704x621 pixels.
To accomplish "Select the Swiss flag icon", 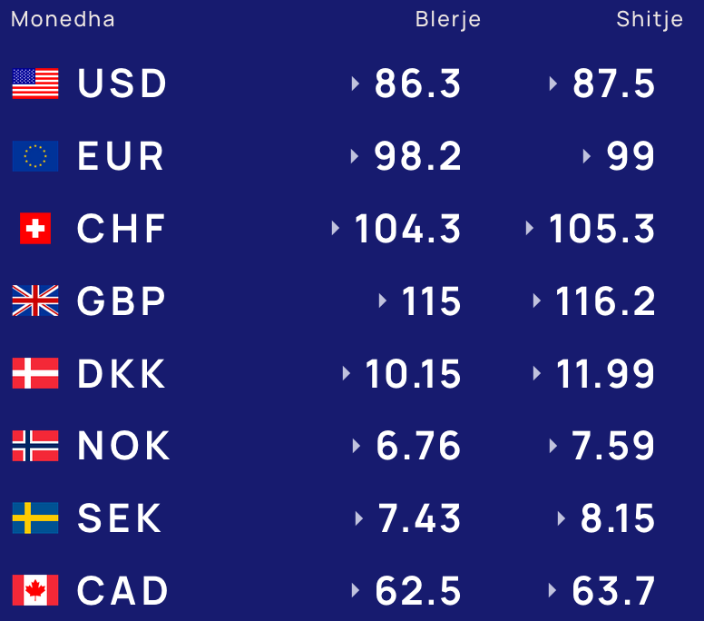I will (35, 229).
